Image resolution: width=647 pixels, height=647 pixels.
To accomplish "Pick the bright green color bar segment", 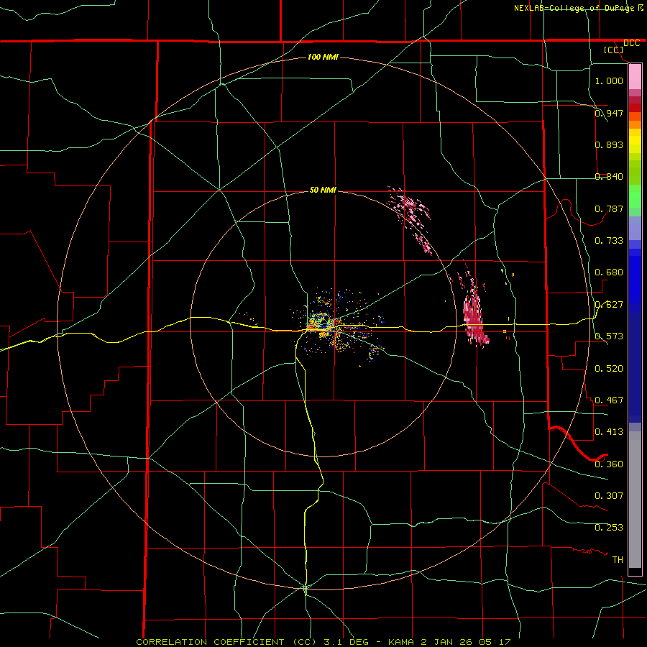I will (635, 196).
